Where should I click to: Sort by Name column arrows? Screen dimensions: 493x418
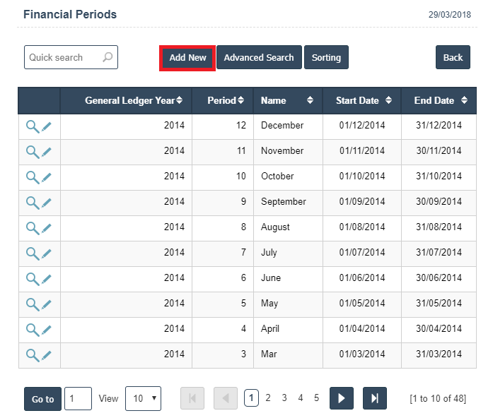pyautogui.click(x=310, y=100)
